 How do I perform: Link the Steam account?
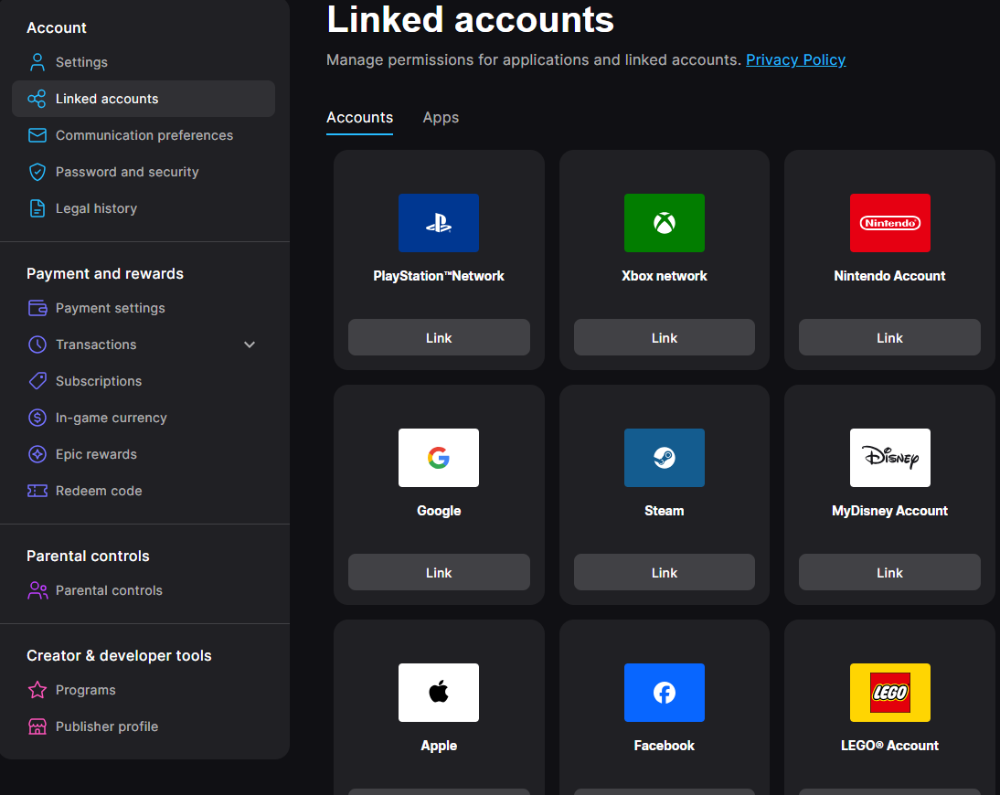(x=664, y=572)
